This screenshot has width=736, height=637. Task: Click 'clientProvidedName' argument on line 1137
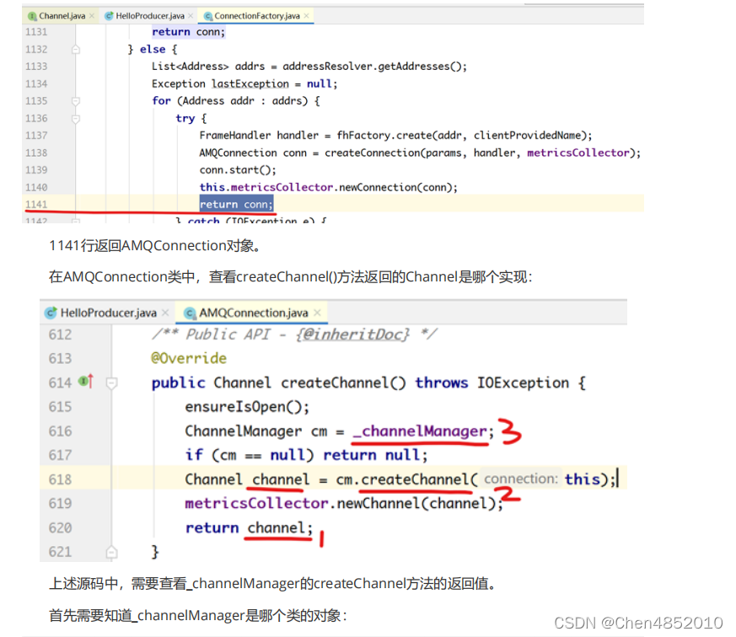pyautogui.click(x=527, y=136)
